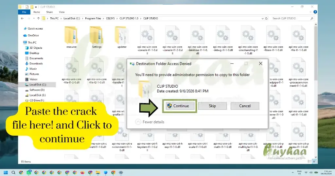Select api-ms-win-core-console-l1-2-0.dll file
Viewport: 335px width, 176px height.
click(x=172, y=40)
